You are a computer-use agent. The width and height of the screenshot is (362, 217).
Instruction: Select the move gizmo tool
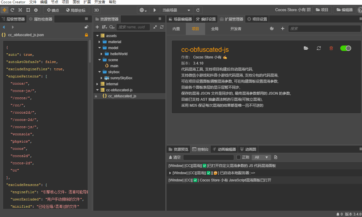4,10
